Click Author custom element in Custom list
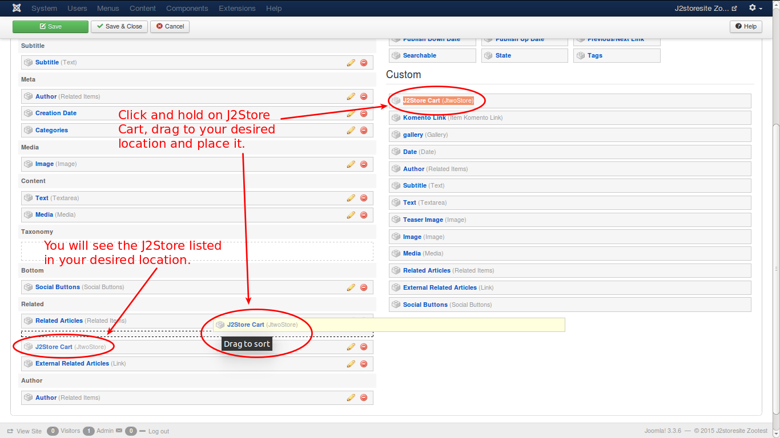This screenshot has height=438, width=780. point(570,169)
